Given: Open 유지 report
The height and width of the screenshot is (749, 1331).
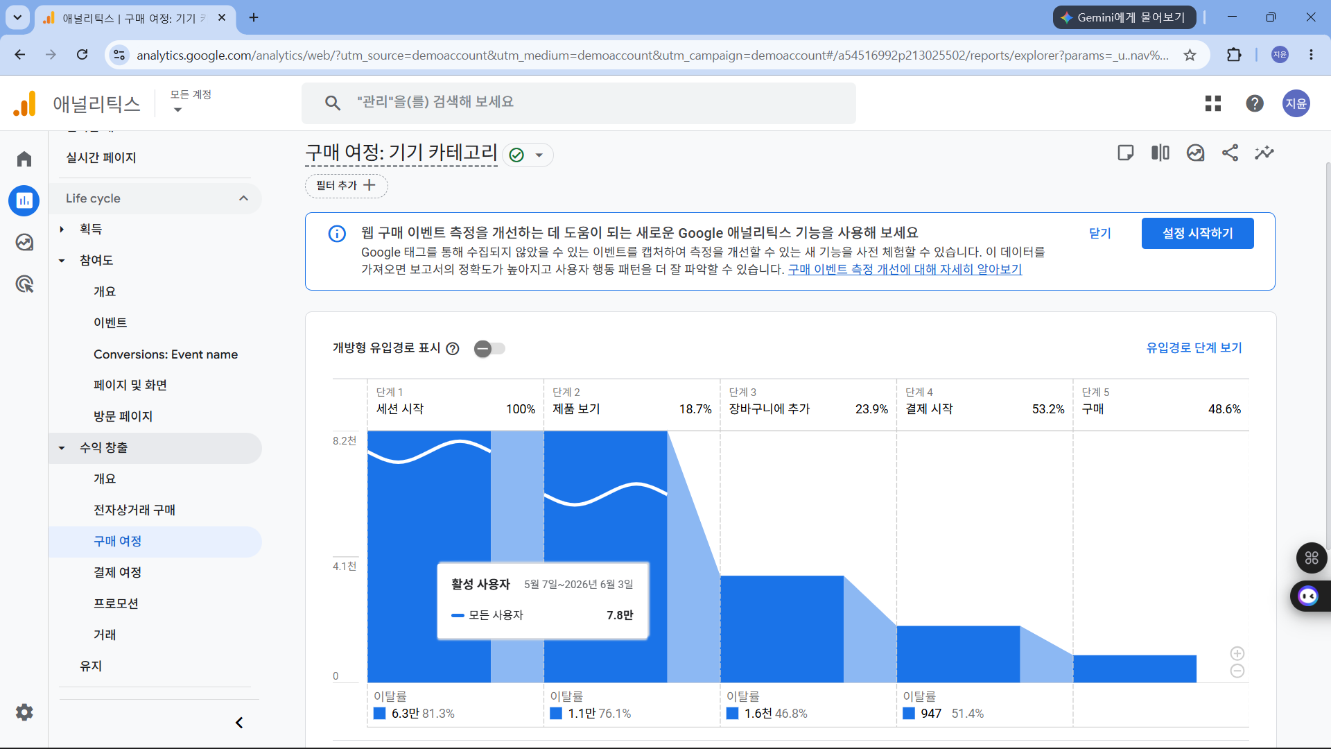Looking at the screenshot, I should point(91,666).
